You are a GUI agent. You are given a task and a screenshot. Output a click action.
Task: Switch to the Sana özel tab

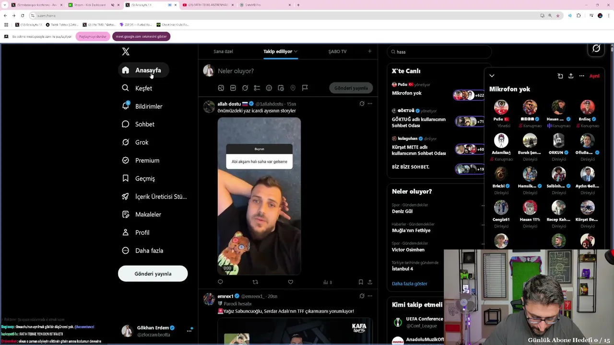point(223,51)
